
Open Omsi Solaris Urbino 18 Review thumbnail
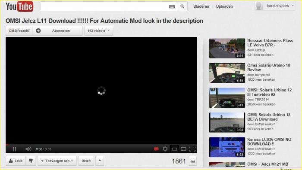(227, 73)
